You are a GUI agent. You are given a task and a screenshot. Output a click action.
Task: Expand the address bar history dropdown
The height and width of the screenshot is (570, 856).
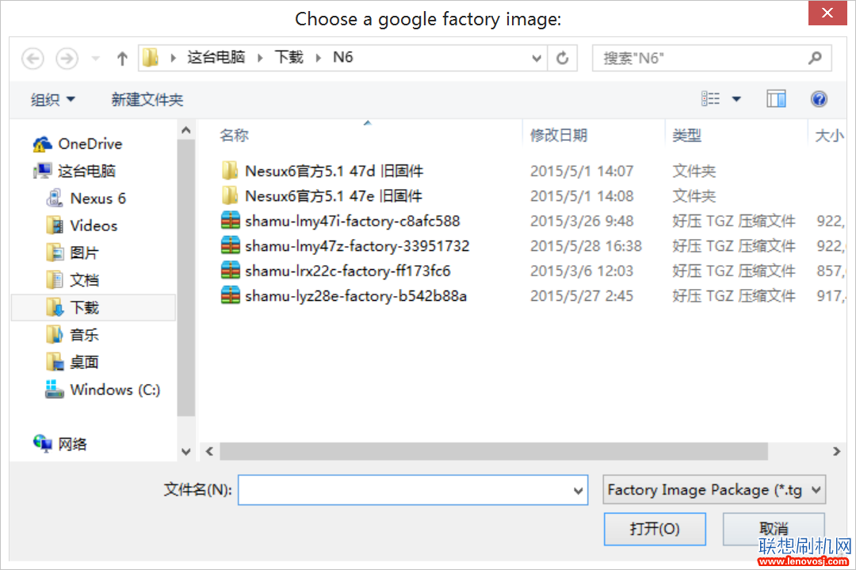(x=537, y=58)
